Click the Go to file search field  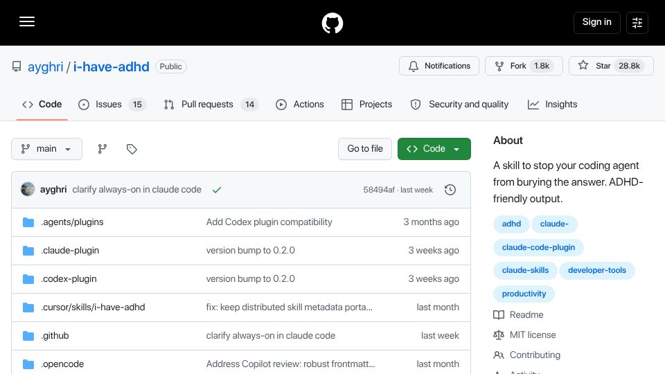(x=365, y=149)
